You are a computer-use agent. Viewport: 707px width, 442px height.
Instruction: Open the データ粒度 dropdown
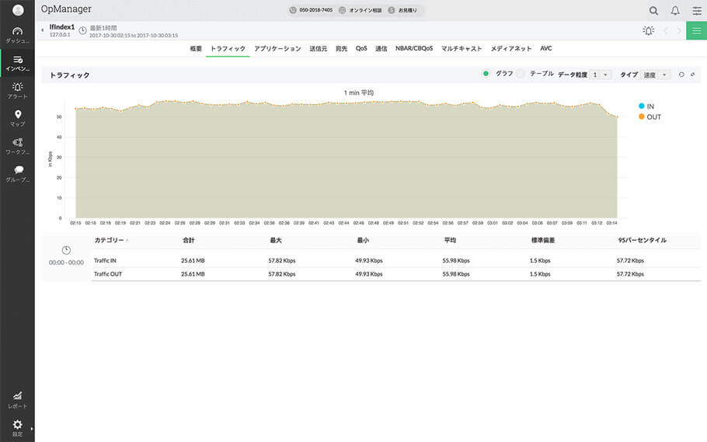(x=601, y=75)
